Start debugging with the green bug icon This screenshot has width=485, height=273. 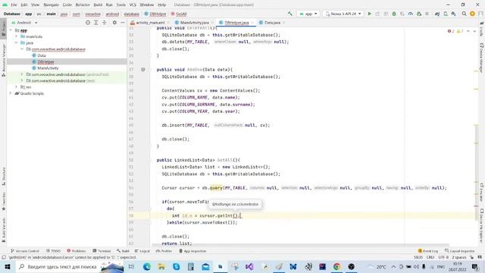click(x=394, y=14)
